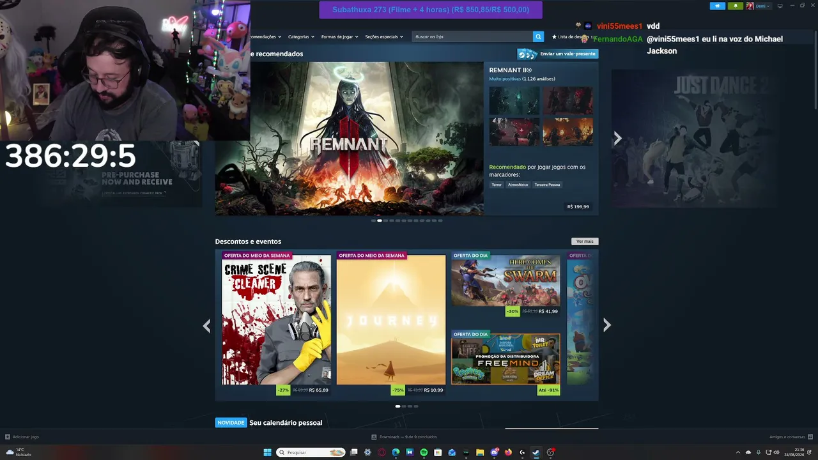The width and height of the screenshot is (818, 460).
Task: Click 'Enviar um vale-presente' gift card button
Action: 558,54
